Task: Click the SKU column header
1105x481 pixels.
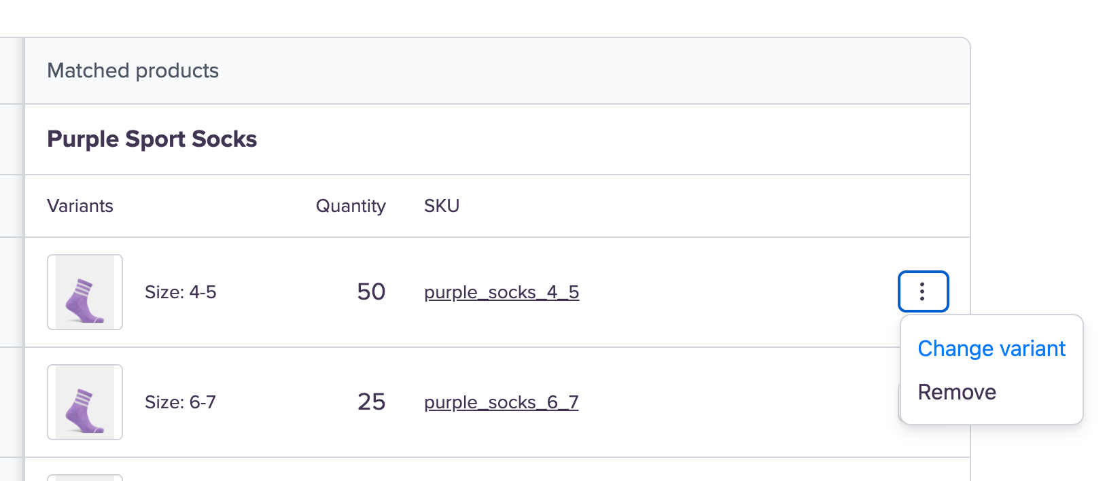Action: pyautogui.click(x=442, y=206)
